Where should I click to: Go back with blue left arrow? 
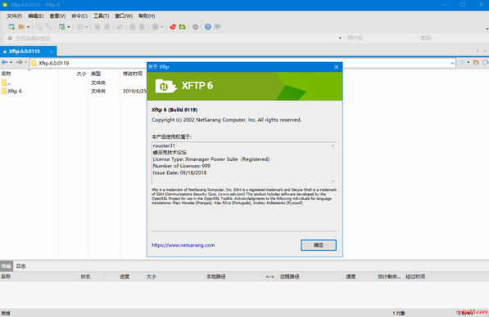tap(4, 63)
